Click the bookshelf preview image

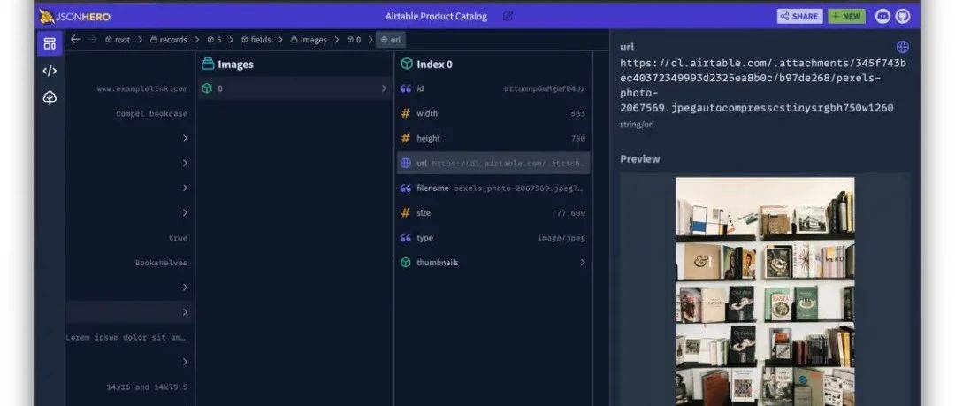765,291
